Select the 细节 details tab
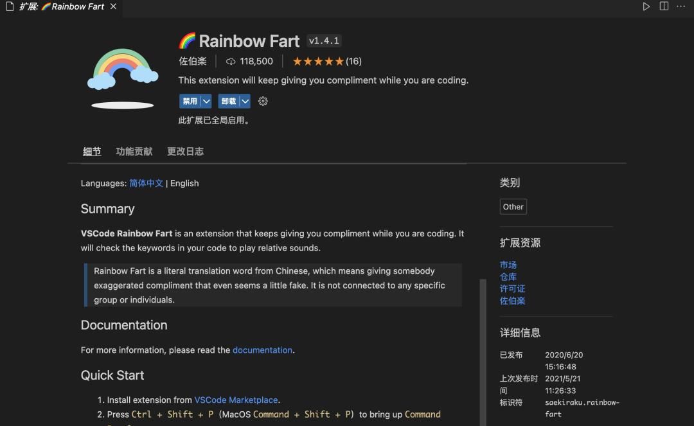This screenshot has height=426, width=694. pos(92,152)
